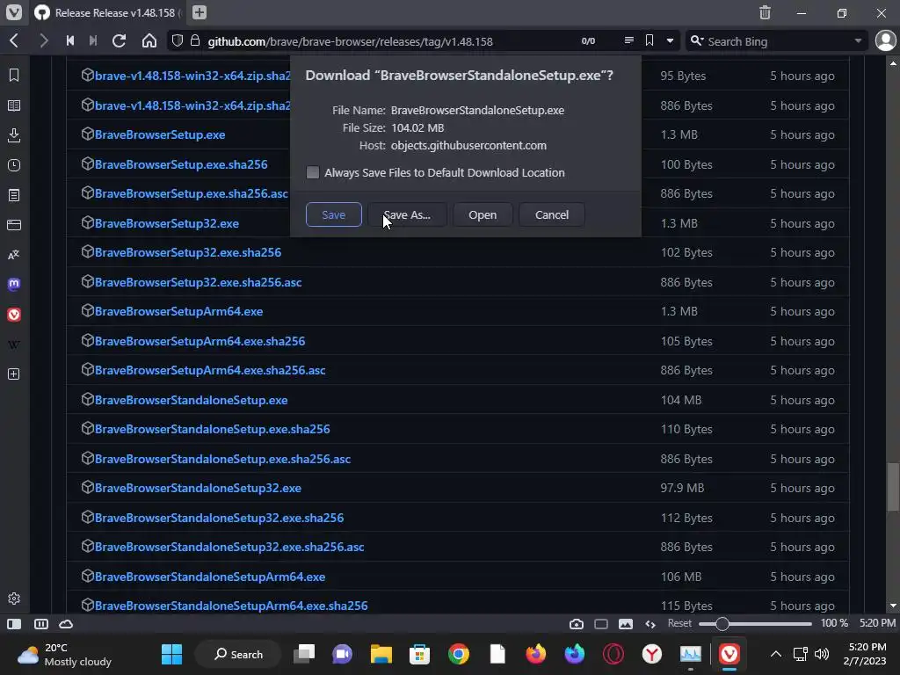
Task: Open Mastodon web panel
Action: (x=14, y=284)
